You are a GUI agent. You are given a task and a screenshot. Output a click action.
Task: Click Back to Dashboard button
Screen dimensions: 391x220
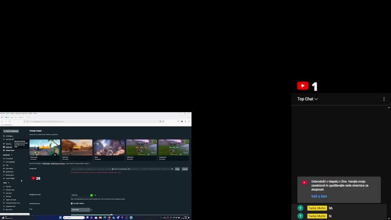[x=11, y=131]
